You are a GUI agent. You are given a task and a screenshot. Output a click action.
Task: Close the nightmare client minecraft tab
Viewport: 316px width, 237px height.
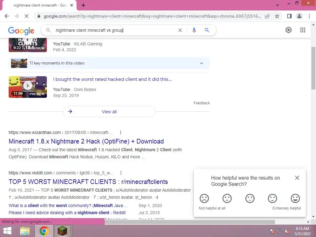[72, 5]
